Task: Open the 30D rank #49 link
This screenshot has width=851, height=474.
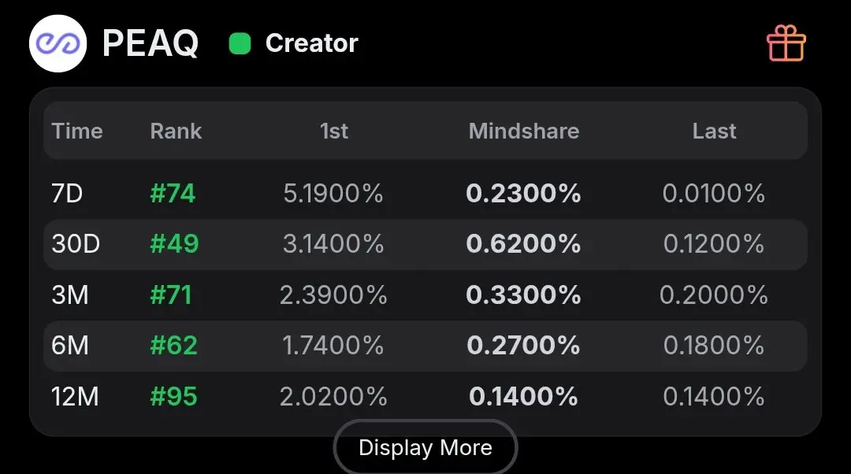Action: coord(174,244)
